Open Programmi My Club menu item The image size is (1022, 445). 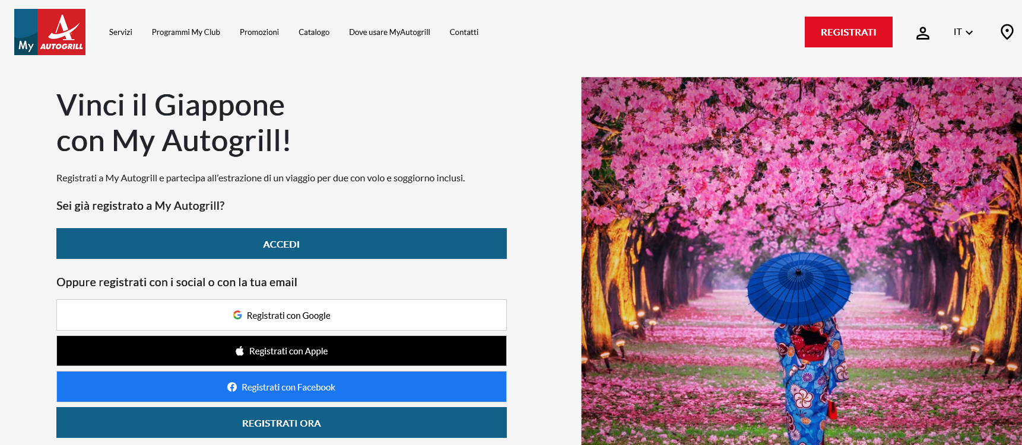click(x=186, y=32)
